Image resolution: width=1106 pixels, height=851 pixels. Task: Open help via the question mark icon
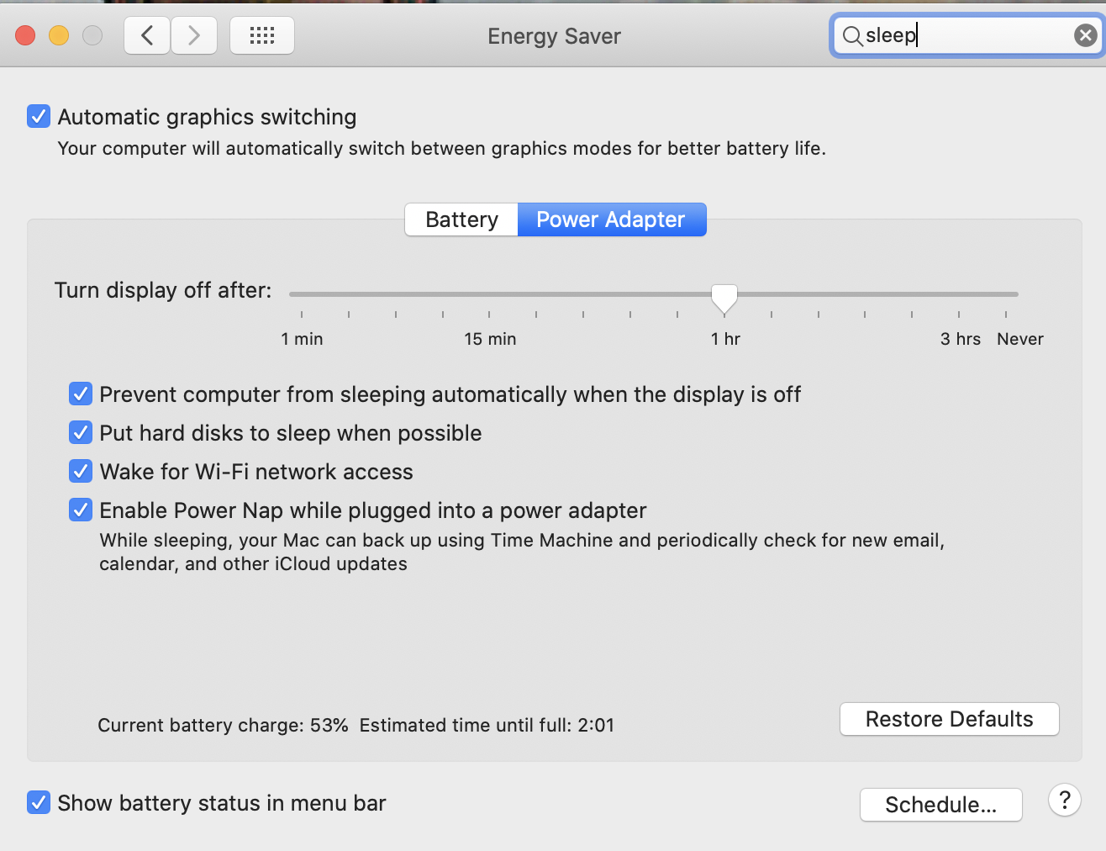coord(1064,800)
